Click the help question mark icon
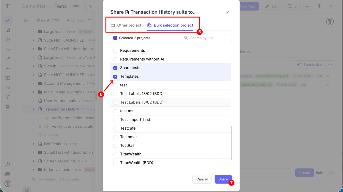 click(8, 165)
